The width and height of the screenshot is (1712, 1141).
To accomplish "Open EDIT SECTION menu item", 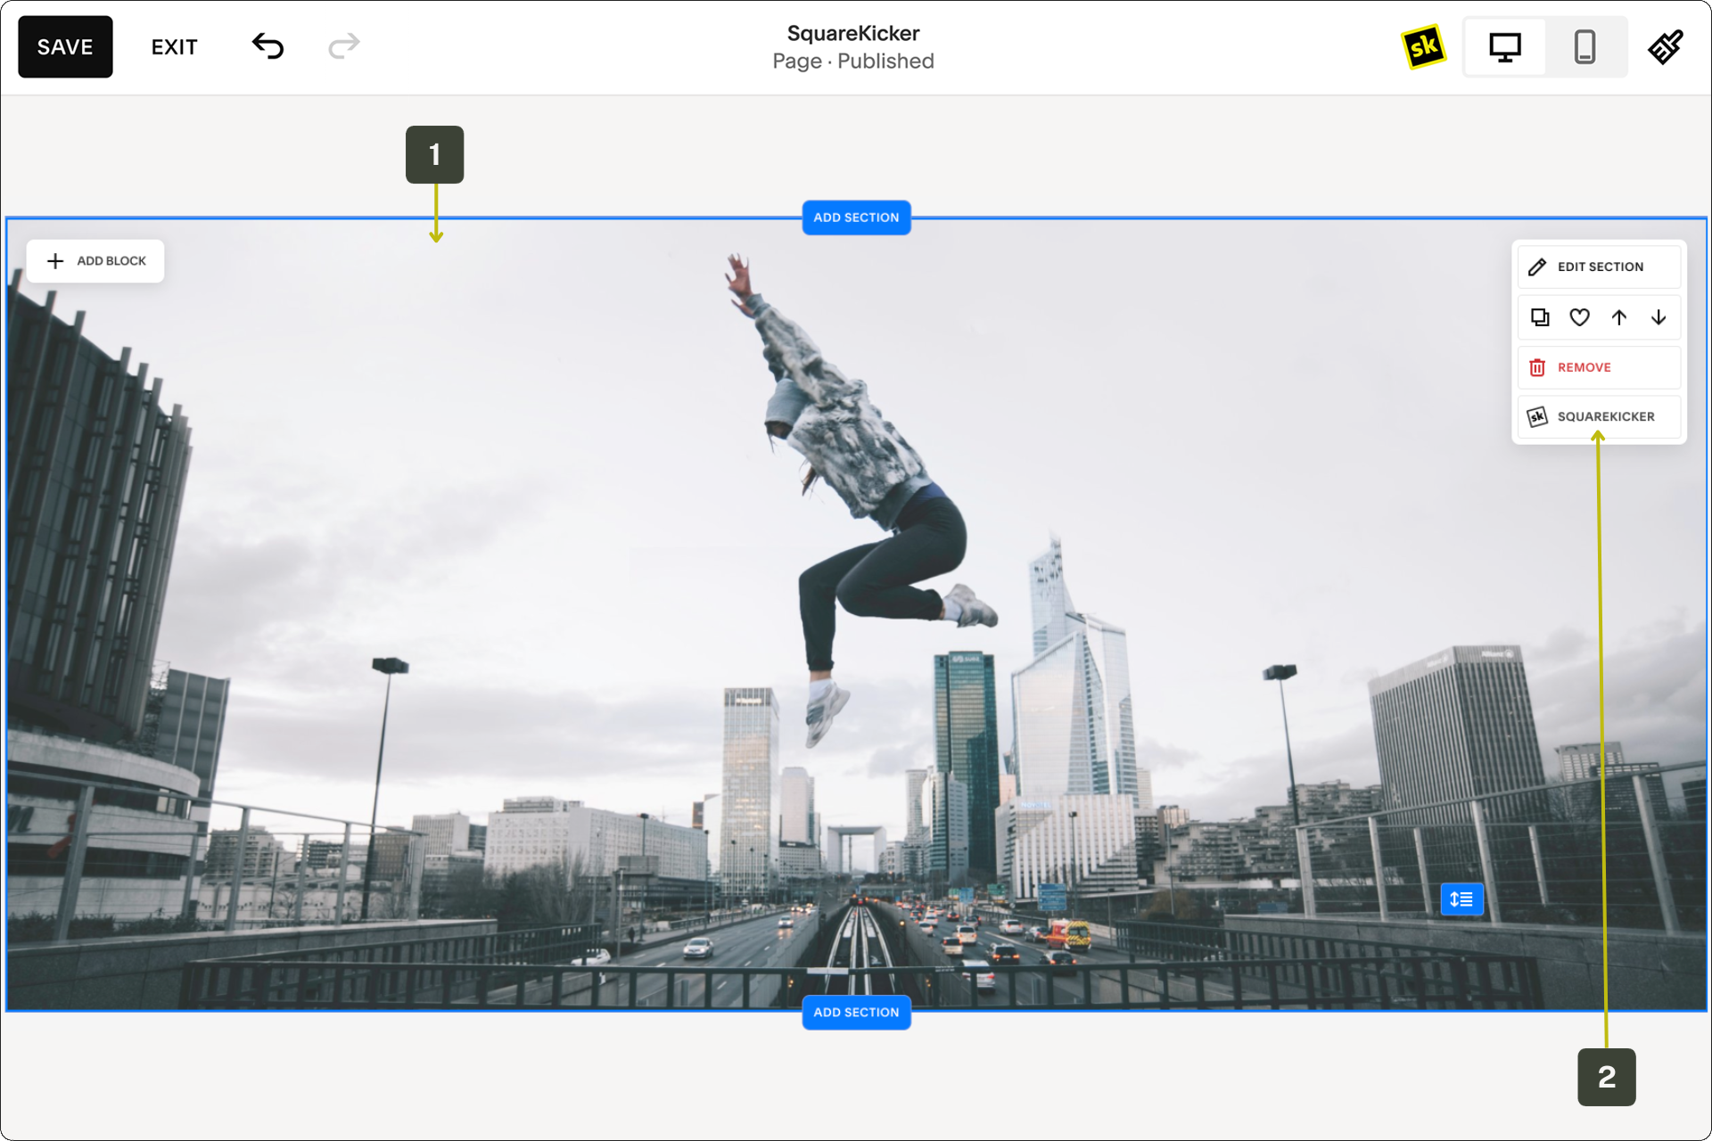I will coord(1599,267).
